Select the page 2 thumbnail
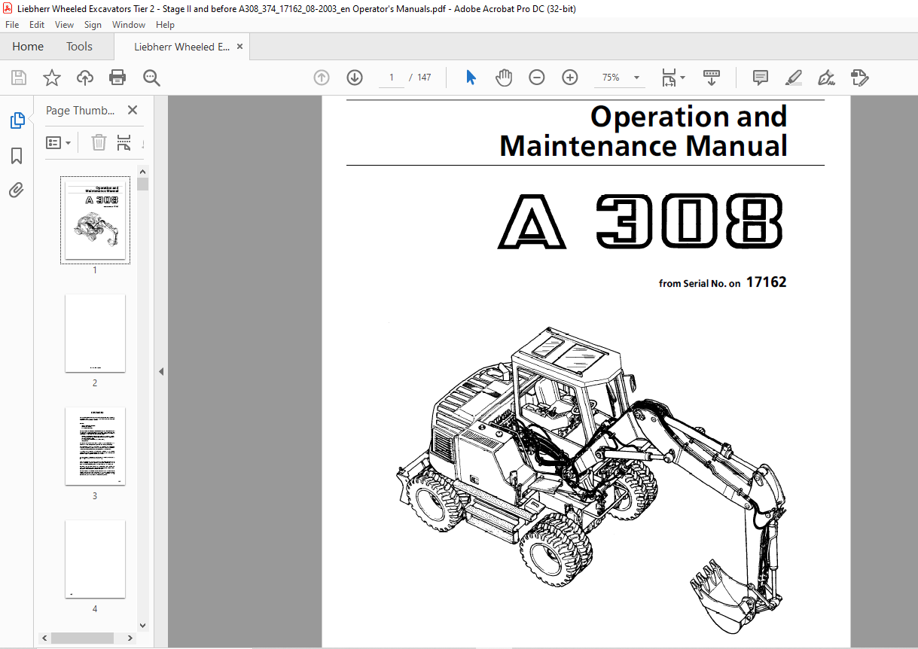This screenshot has height=649, width=918. 95,333
